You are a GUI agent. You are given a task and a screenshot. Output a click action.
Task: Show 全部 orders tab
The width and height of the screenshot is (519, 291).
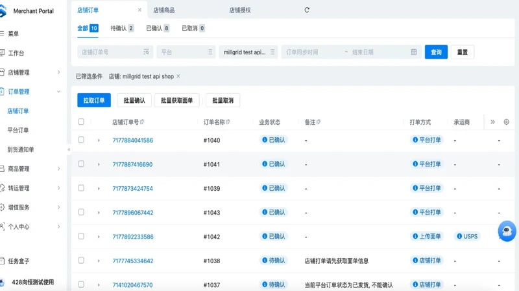(88, 28)
